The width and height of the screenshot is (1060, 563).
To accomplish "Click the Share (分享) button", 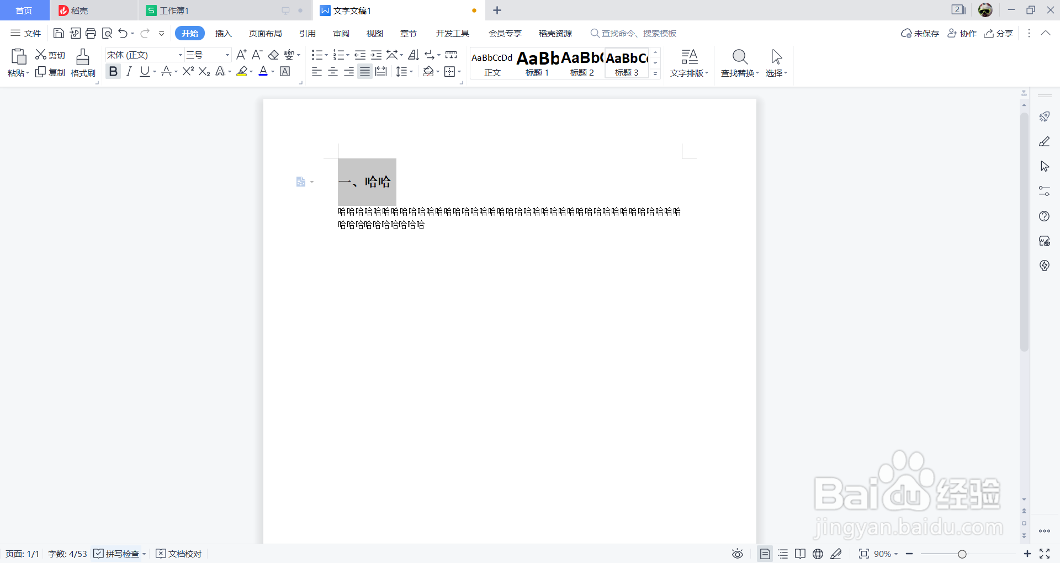I will pyautogui.click(x=999, y=33).
